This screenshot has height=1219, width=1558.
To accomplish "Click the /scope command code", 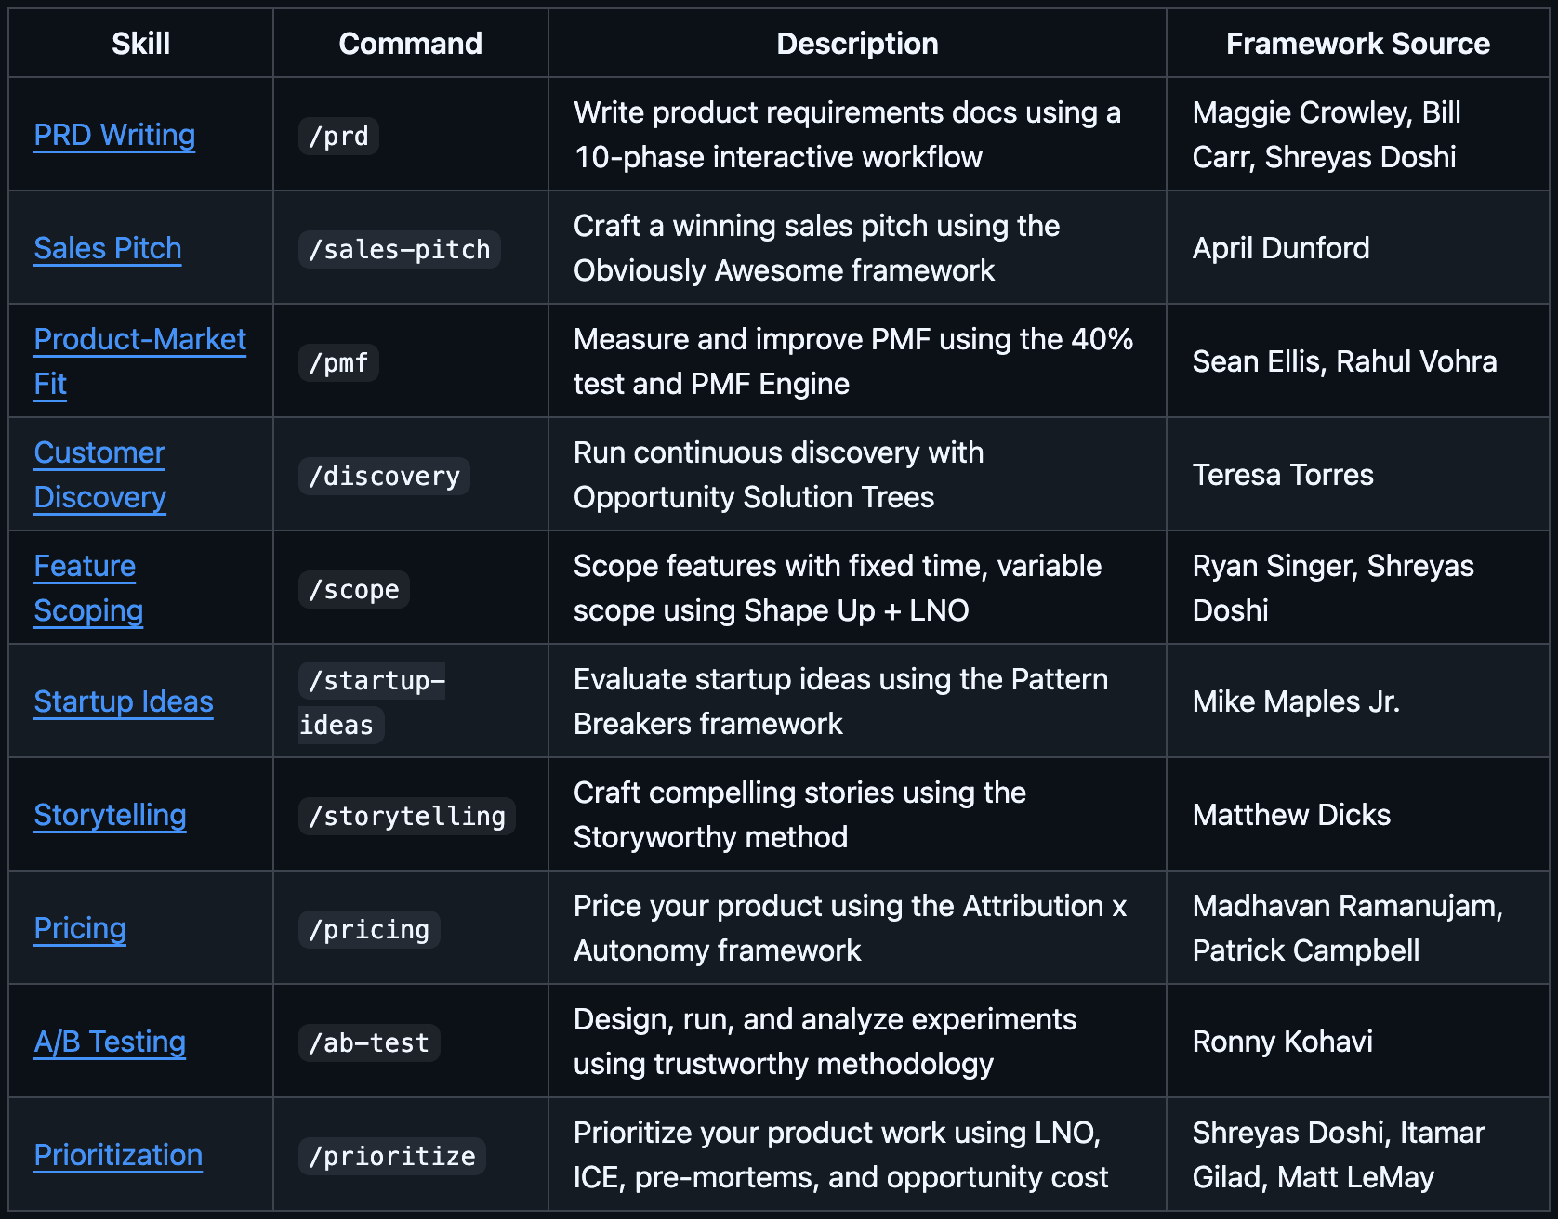I will tap(353, 589).
